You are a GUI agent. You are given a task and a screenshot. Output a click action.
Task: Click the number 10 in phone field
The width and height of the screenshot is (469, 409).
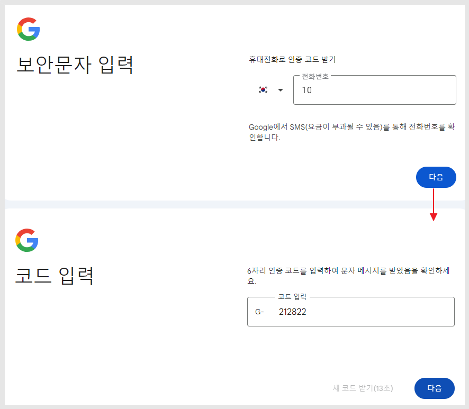pos(307,90)
